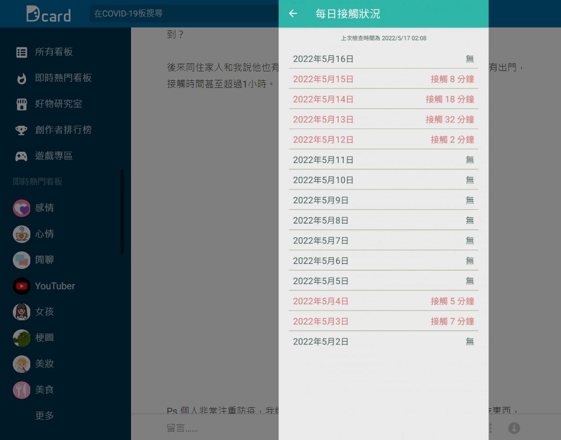The width and height of the screenshot is (561, 440).
Task: Select the 2022年5月16日 row
Action: click(x=384, y=59)
